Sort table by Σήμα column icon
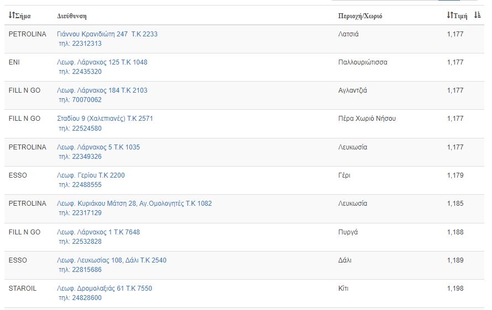The width and height of the screenshot is (492, 310). point(11,15)
